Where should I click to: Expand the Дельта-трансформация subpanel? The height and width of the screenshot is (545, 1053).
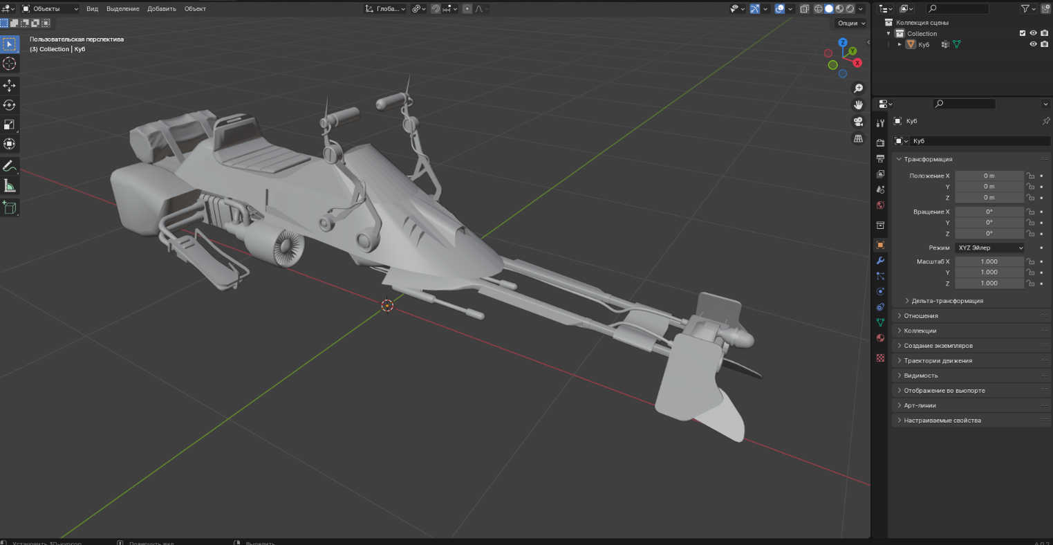tap(946, 301)
